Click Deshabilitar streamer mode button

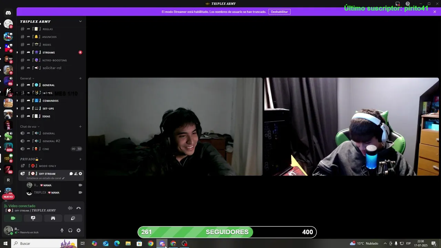(x=279, y=12)
